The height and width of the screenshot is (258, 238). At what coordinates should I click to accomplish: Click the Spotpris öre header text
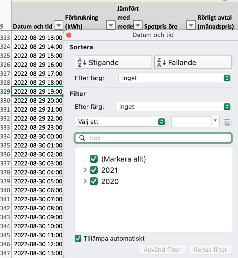pyautogui.click(x=161, y=26)
